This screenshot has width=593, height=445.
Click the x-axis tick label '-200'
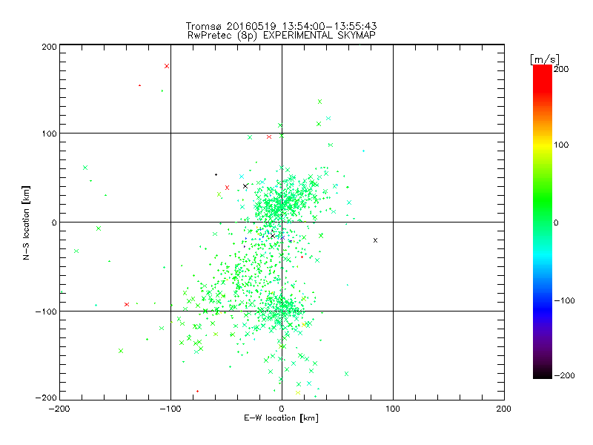point(59,409)
